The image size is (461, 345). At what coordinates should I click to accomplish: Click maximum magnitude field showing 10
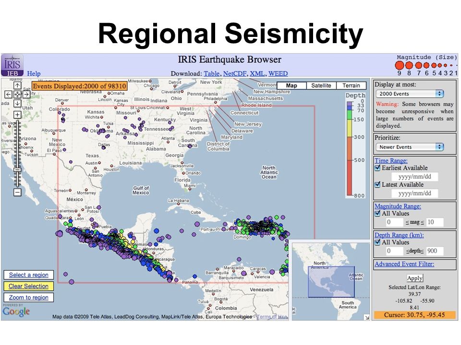(x=435, y=222)
